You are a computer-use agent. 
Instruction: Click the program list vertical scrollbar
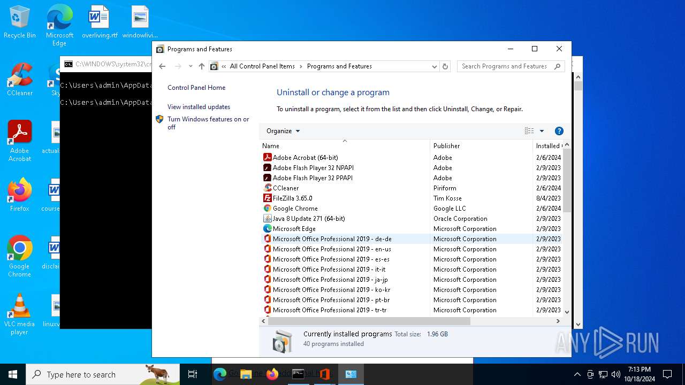(567, 180)
